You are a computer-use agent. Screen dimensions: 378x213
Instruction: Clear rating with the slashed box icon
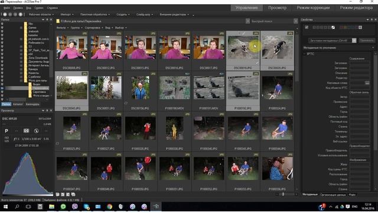click(x=333, y=28)
